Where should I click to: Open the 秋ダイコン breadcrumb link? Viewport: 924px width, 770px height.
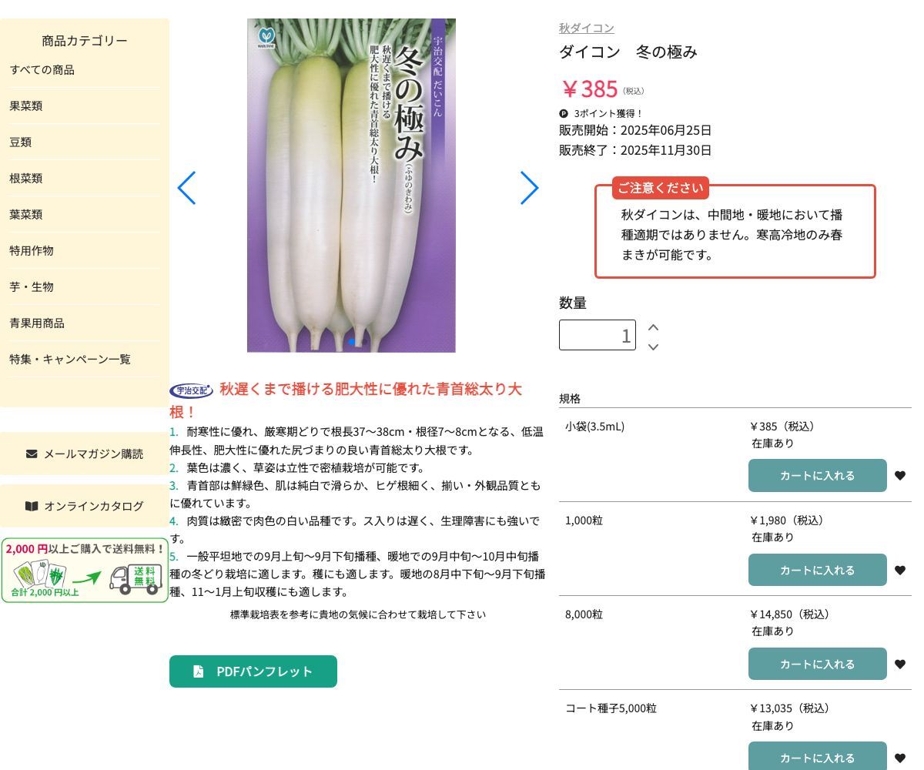[586, 28]
